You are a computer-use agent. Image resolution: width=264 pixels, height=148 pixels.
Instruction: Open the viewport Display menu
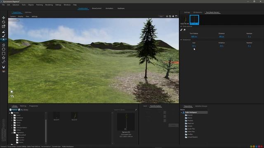point(21,16)
